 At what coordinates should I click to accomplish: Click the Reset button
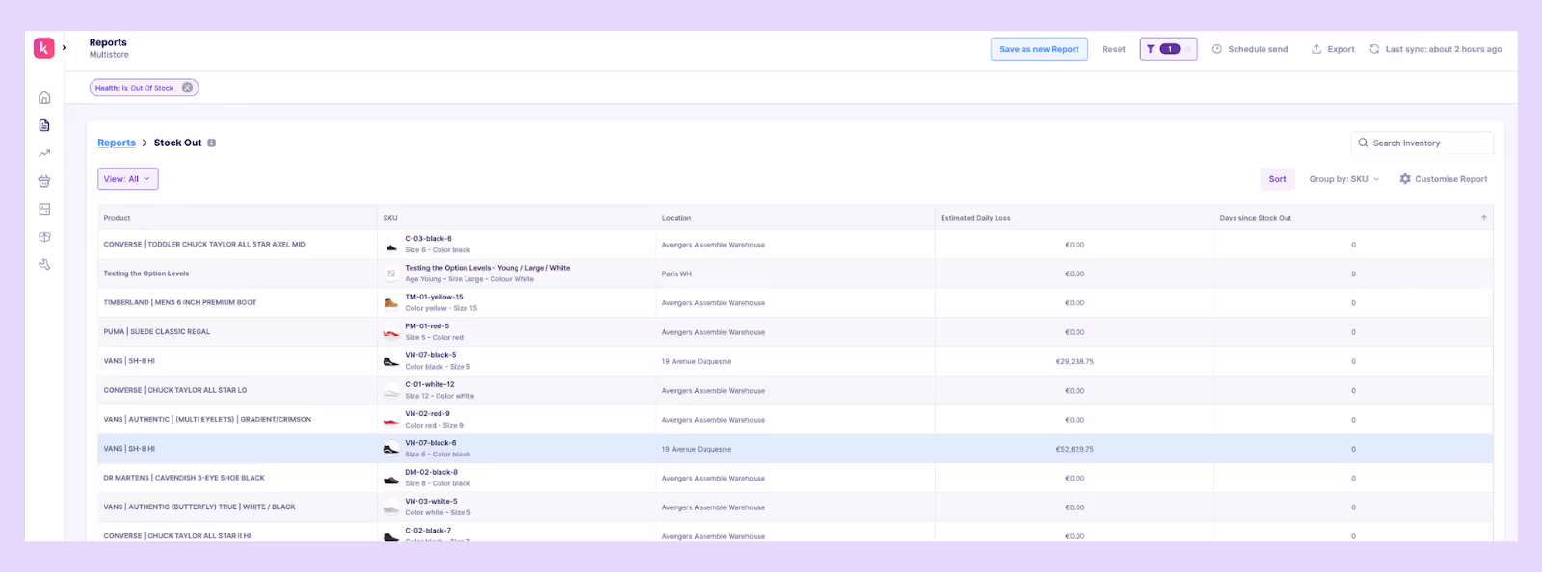pyautogui.click(x=1113, y=49)
